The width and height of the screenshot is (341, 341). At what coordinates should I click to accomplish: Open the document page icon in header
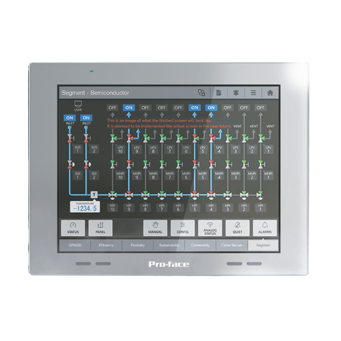tap(219, 92)
